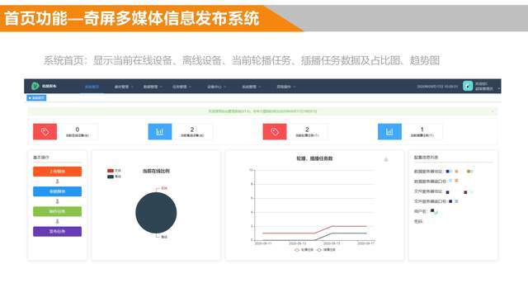Image resolution: width=528 pixels, height=297 pixels.
Task: Click the red tag icon beside value 0
Action: [45, 132]
